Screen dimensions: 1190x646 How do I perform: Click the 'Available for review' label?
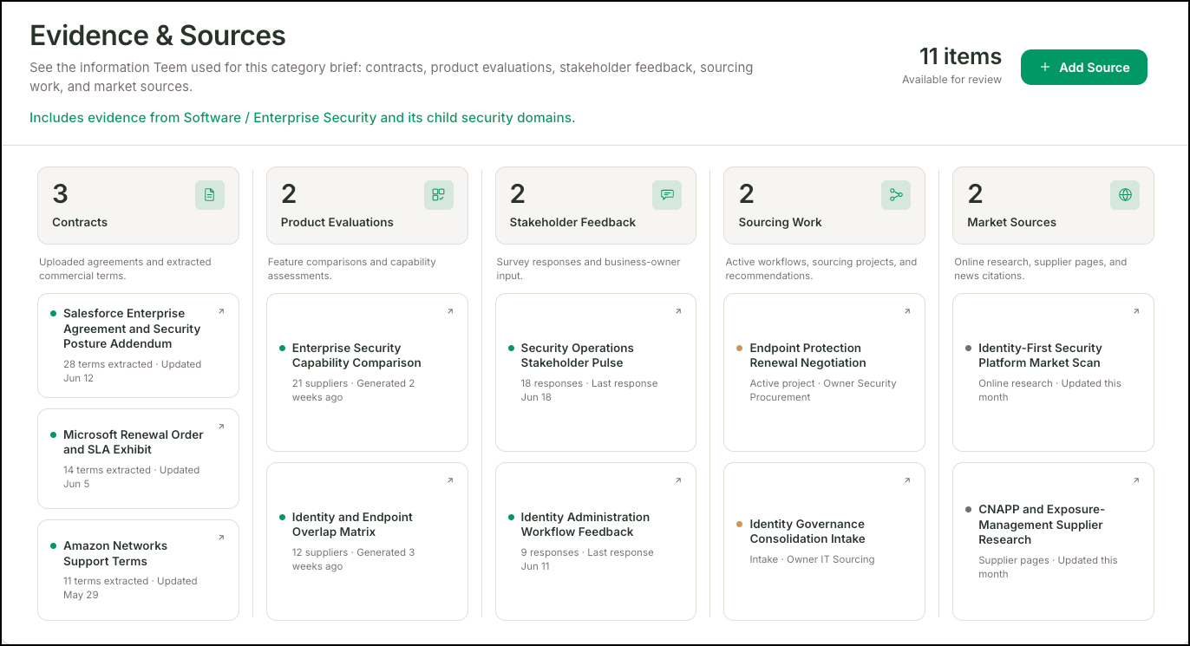[951, 80]
